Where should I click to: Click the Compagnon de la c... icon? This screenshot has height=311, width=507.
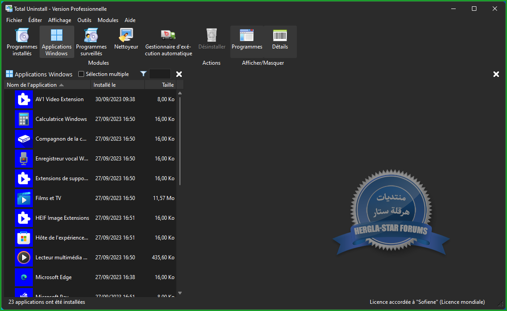23,139
